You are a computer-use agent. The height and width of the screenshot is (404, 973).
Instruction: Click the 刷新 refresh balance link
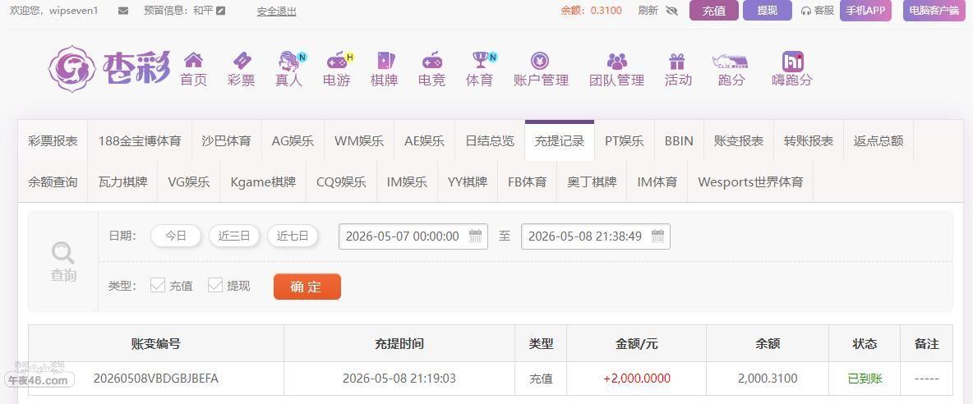point(648,11)
